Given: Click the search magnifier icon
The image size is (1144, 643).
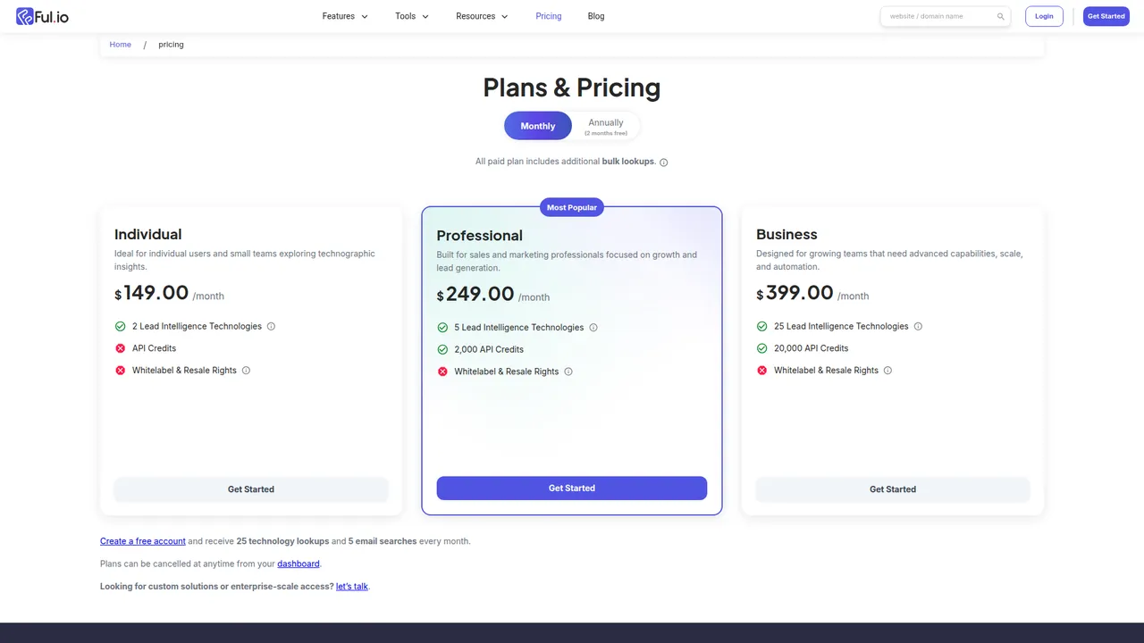Looking at the screenshot, I should tap(1000, 16).
